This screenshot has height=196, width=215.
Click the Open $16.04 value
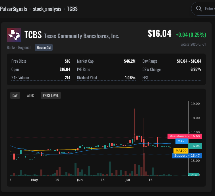65,69
